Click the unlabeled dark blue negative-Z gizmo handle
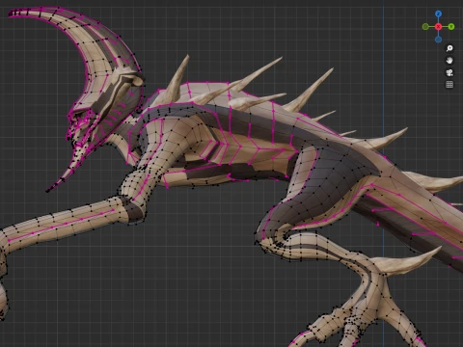This screenshot has height=347, width=463. 438,40
